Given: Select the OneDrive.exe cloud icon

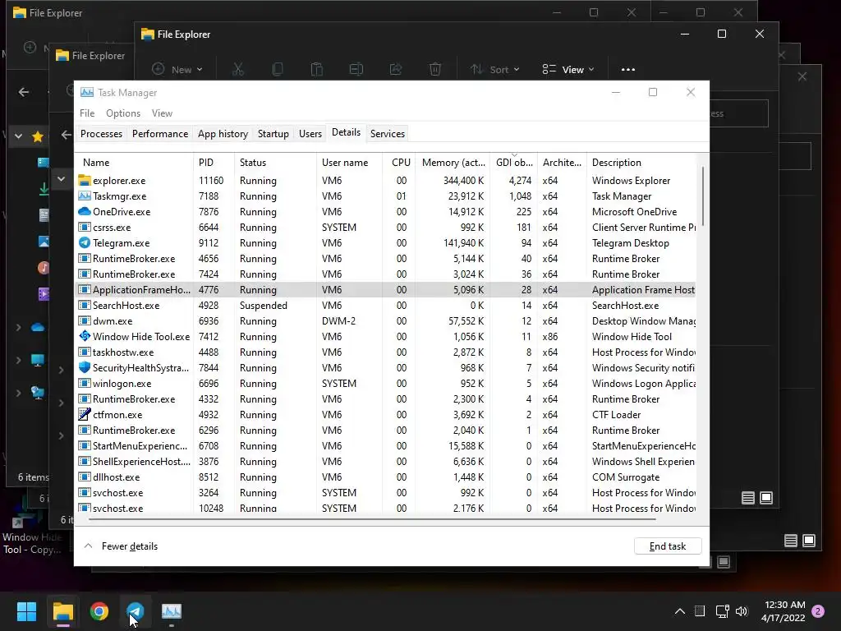Looking at the screenshot, I should tap(85, 211).
